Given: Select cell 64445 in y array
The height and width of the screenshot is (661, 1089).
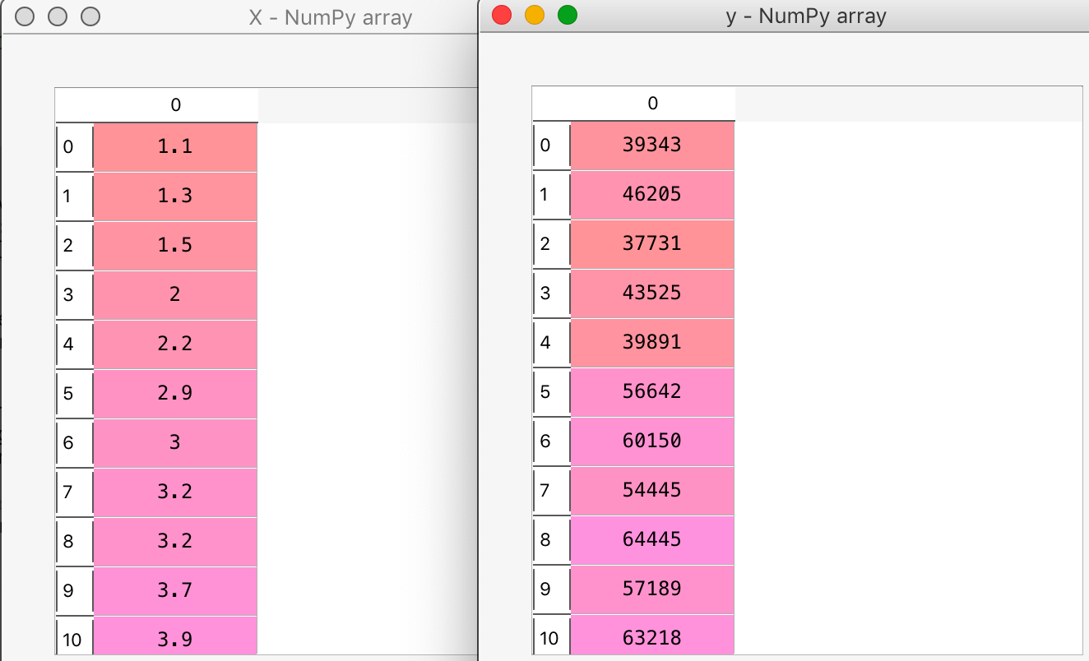Looking at the screenshot, I should 652,540.
